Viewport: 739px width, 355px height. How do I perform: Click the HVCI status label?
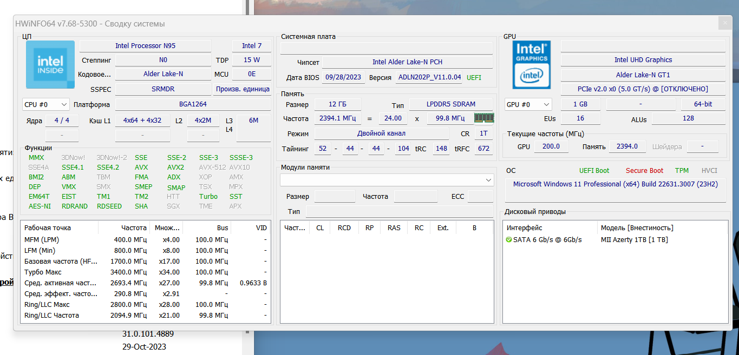(709, 171)
